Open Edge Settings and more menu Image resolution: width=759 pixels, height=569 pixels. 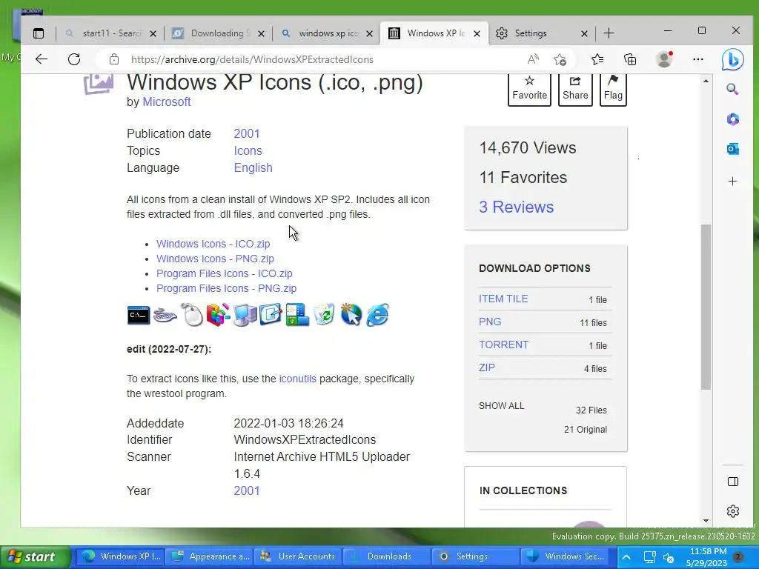tap(698, 59)
